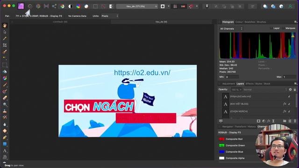Expand the snapping options arrow

click(197, 6)
